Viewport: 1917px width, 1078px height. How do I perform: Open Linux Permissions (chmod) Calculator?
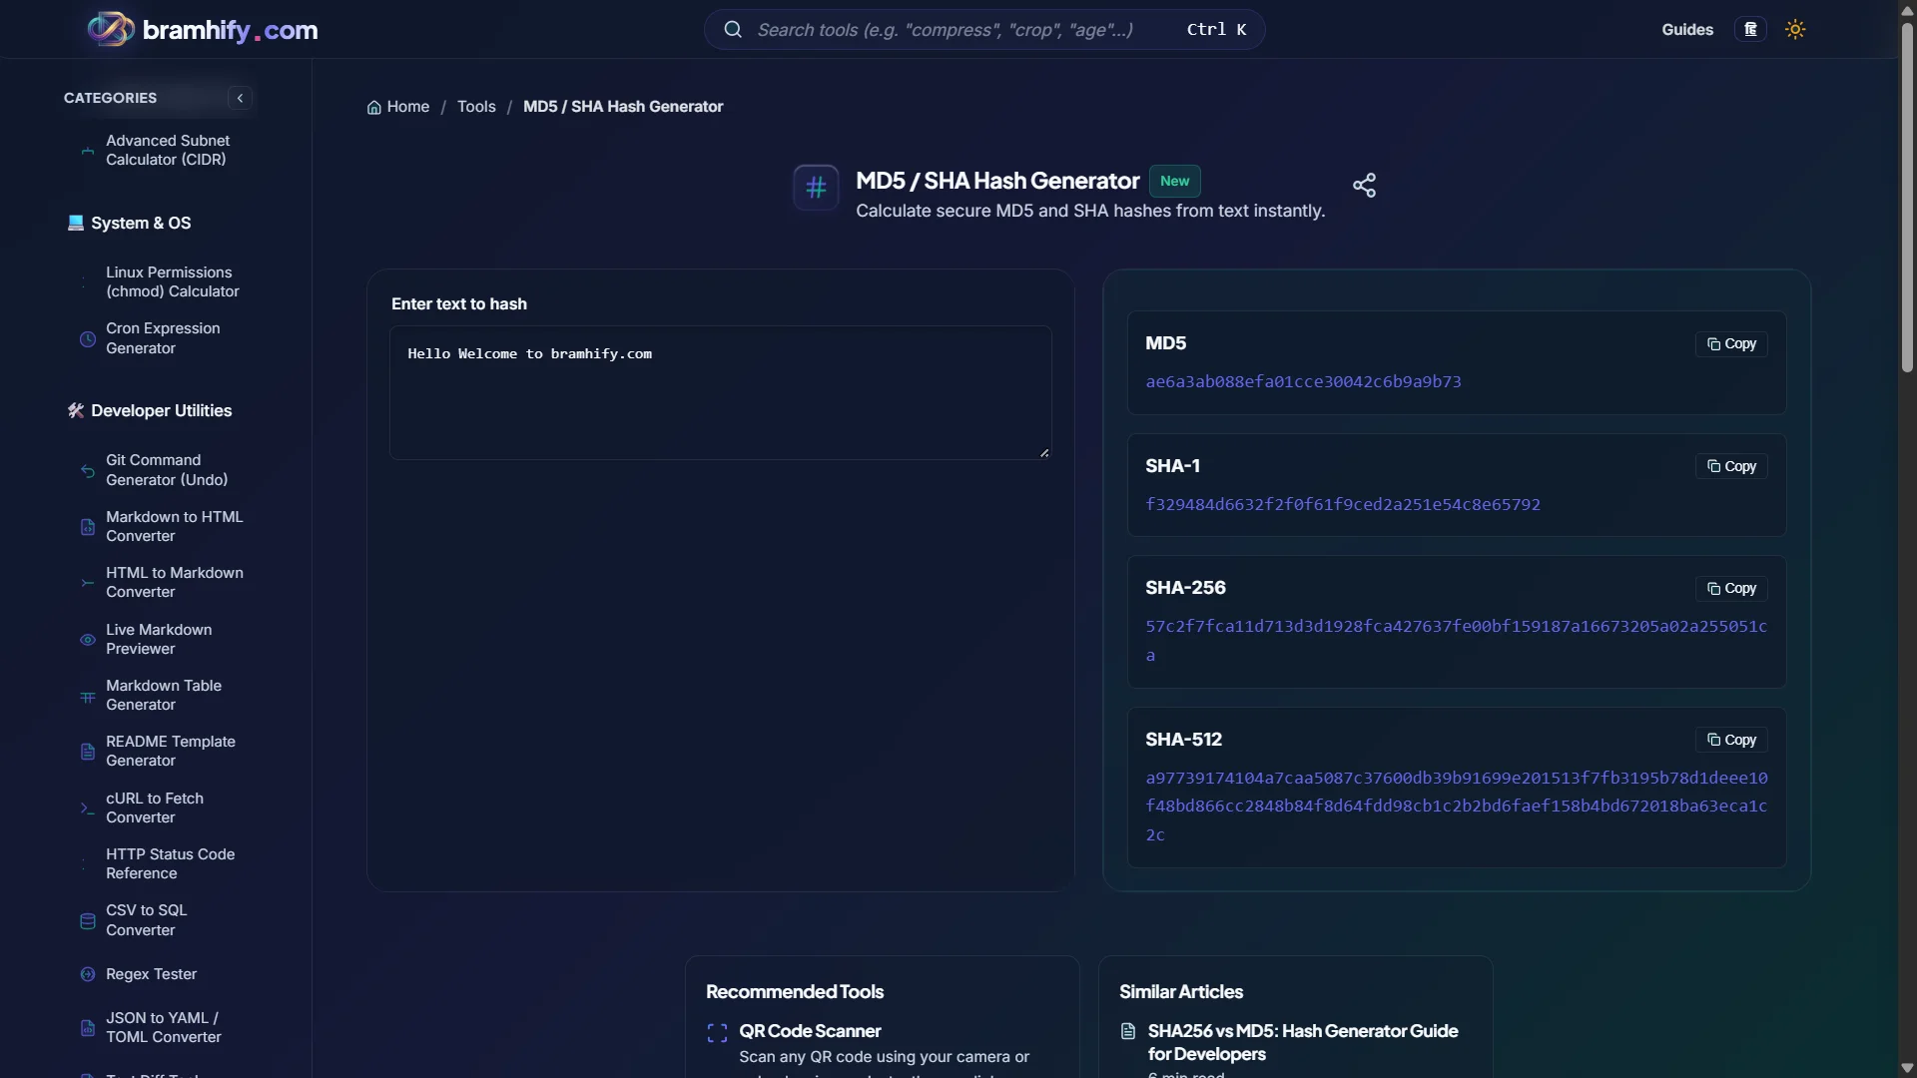coord(173,282)
